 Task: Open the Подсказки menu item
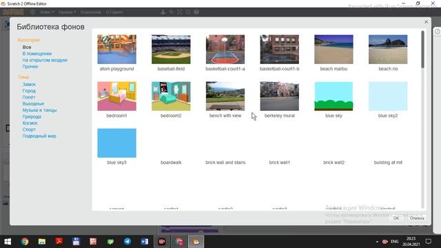[90, 12]
